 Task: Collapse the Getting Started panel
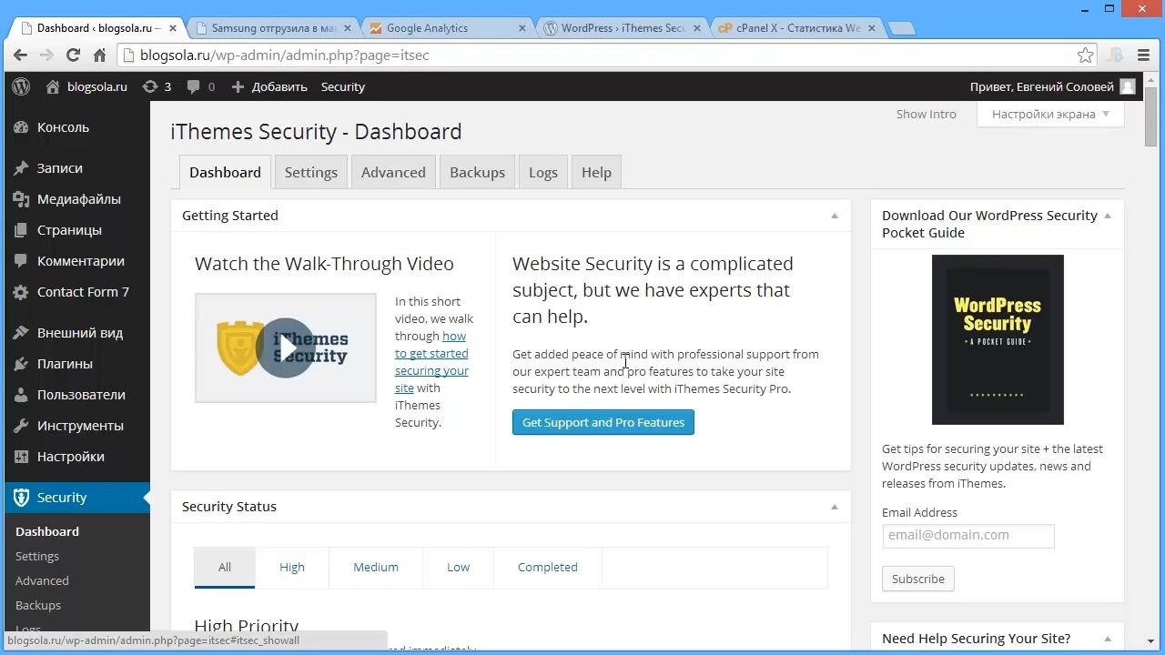[834, 216]
